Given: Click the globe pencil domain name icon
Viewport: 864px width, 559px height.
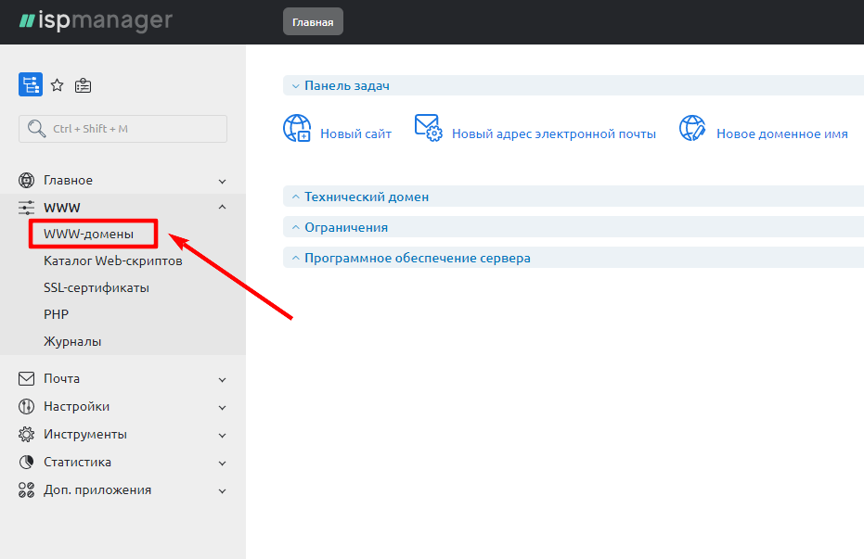Looking at the screenshot, I should 692,129.
